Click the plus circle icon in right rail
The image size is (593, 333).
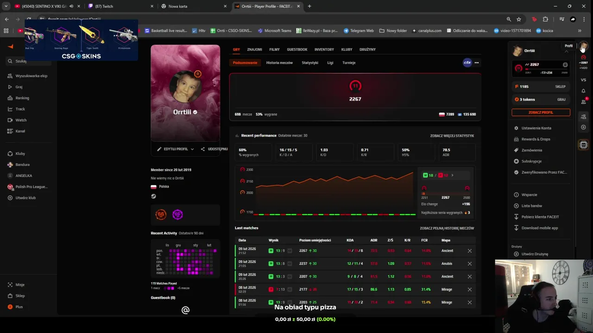click(x=583, y=127)
